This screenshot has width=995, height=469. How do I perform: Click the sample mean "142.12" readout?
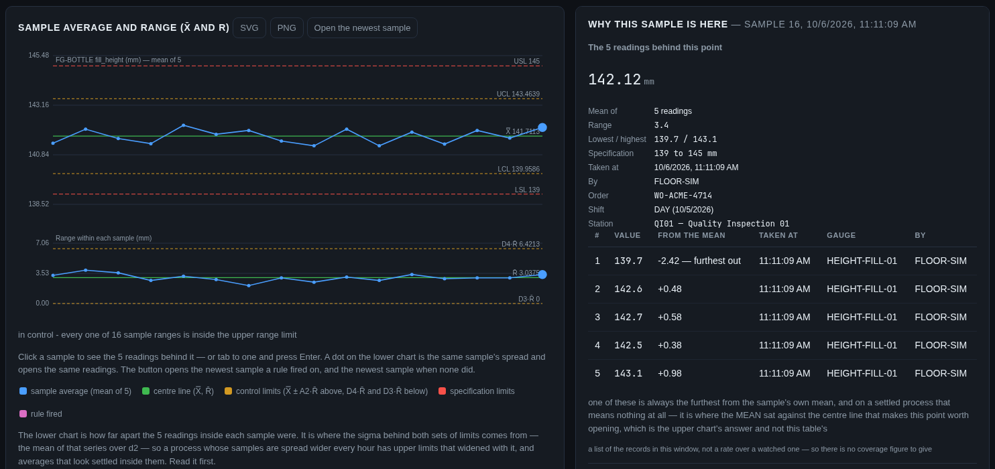615,80
